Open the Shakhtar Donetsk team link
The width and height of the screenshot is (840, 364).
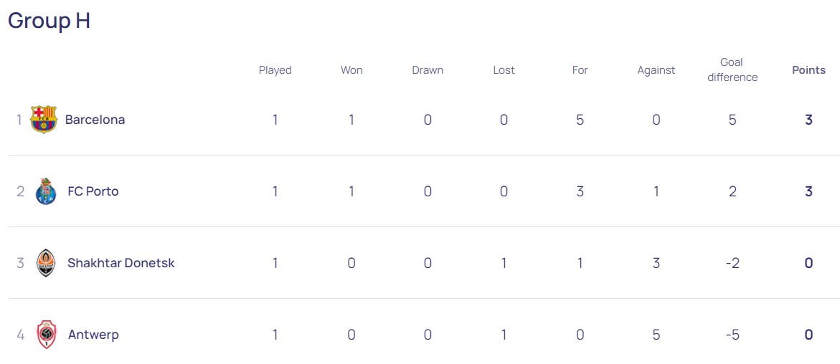pyautogui.click(x=121, y=263)
